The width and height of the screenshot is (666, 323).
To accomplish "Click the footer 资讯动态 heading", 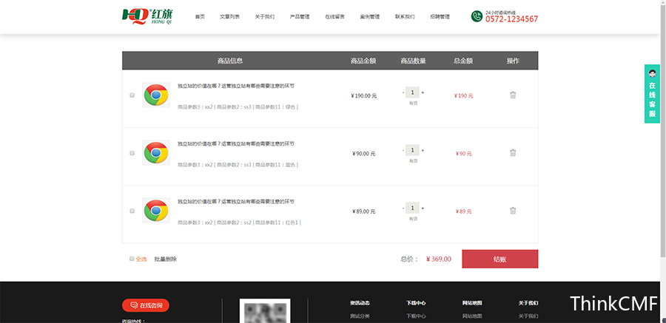I will (360, 303).
